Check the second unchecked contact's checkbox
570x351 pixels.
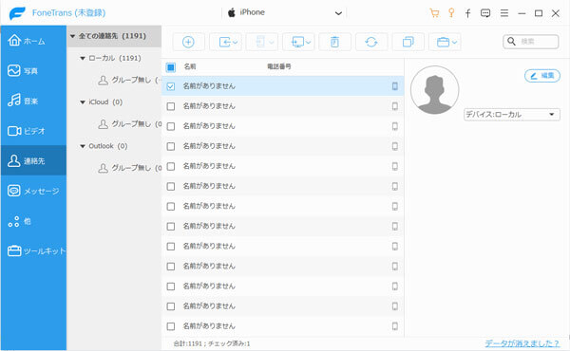click(170, 126)
